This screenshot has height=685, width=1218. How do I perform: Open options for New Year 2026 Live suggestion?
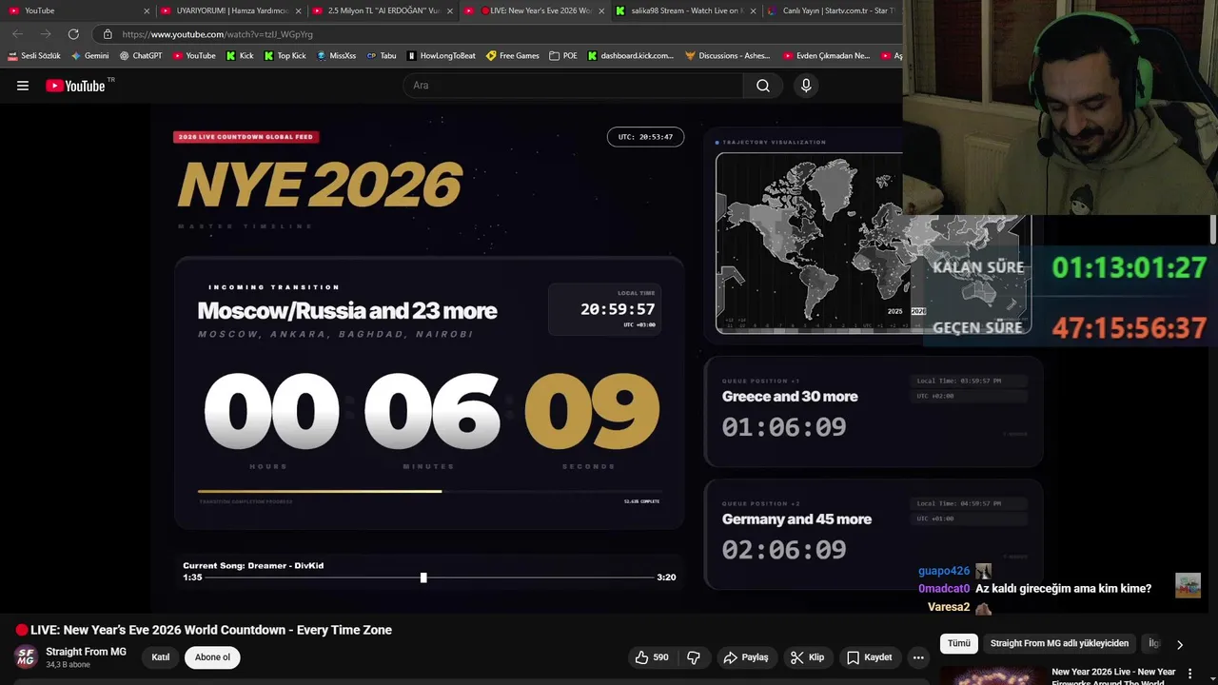1189,674
